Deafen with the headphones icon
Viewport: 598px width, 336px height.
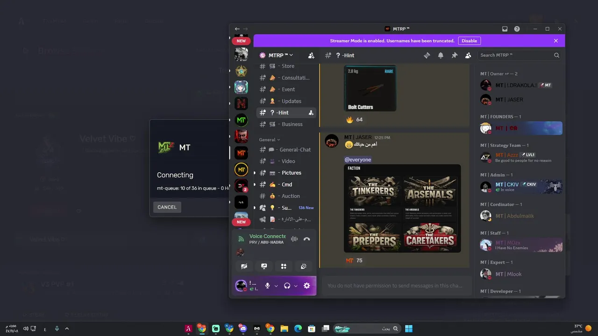point(287,286)
